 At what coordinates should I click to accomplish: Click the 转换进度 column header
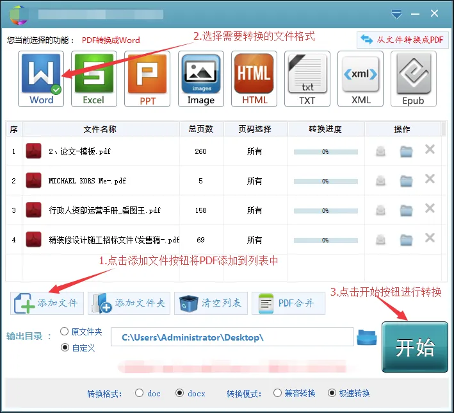click(x=326, y=129)
